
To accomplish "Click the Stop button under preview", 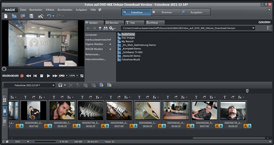I will [x=42, y=76].
